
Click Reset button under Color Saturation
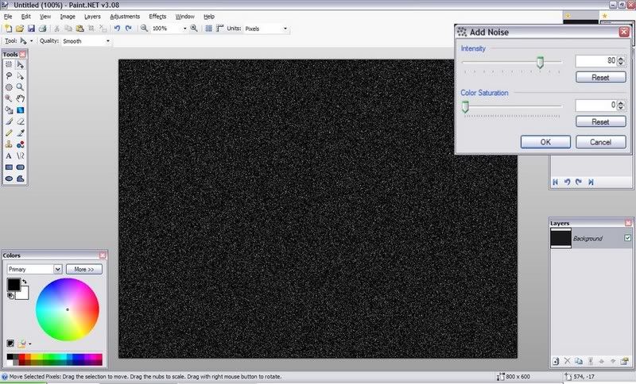pyautogui.click(x=601, y=121)
